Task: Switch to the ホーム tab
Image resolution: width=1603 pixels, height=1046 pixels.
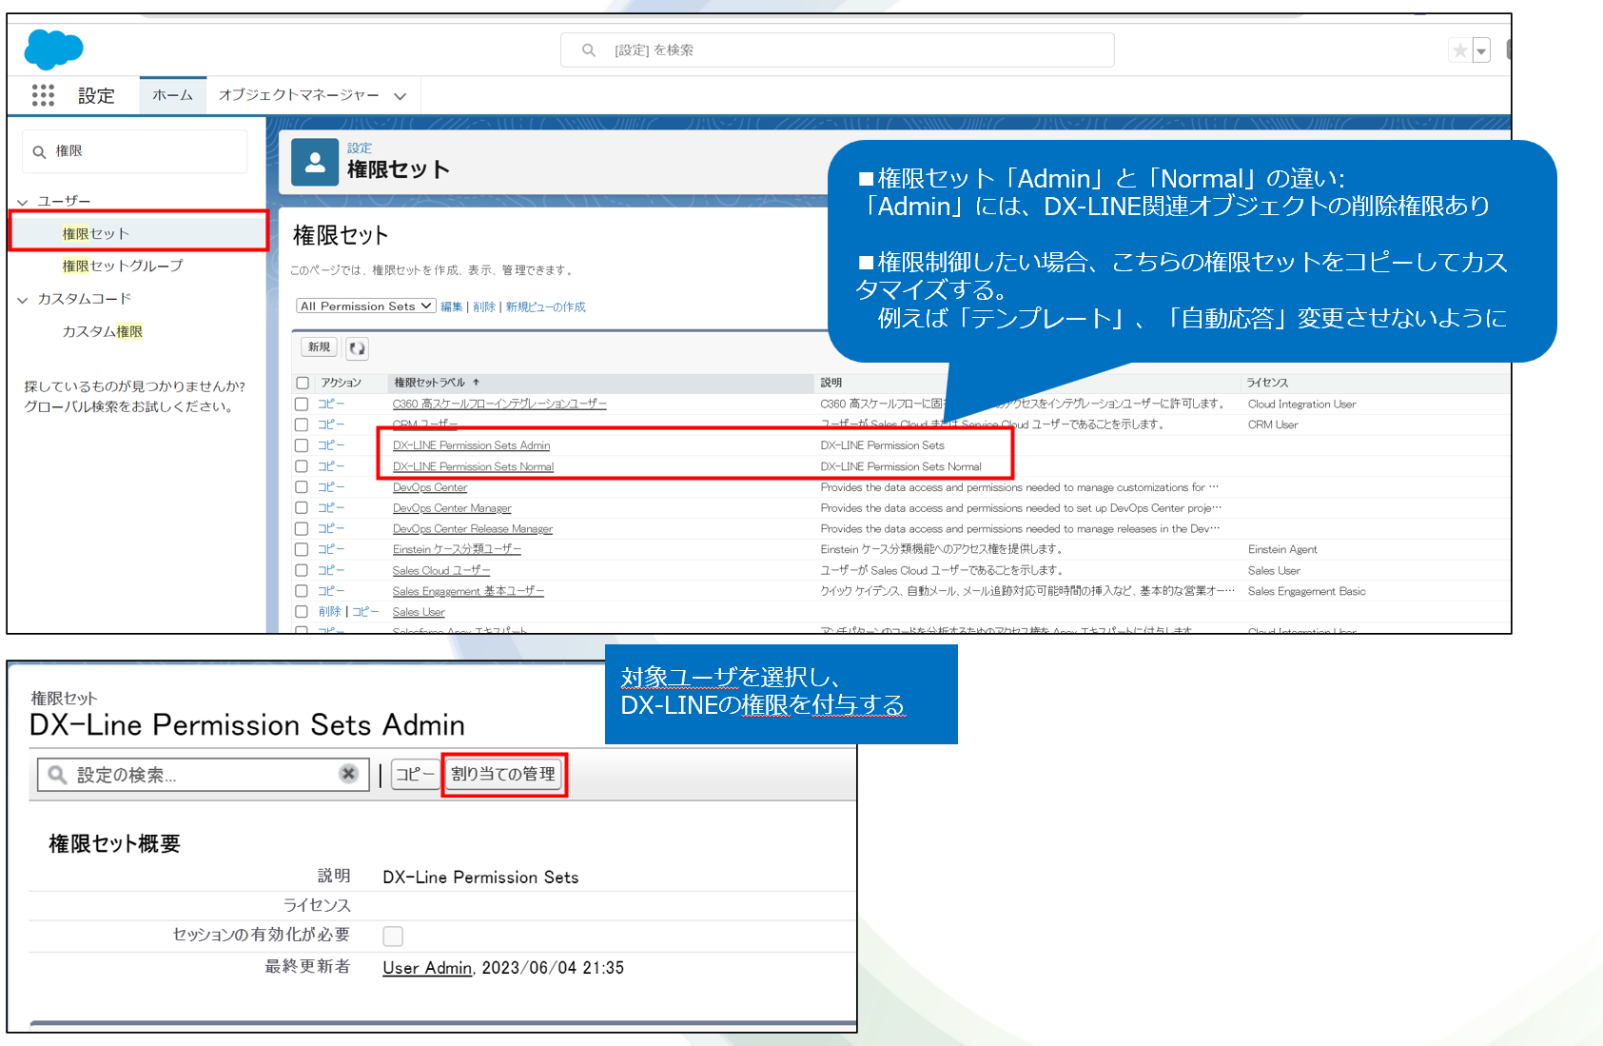Action: [x=172, y=95]
